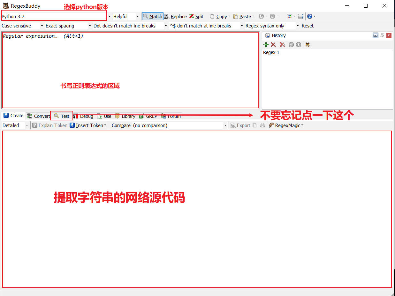Delete regex with the red X icon

pyautogui.click(x=273, y=45)
